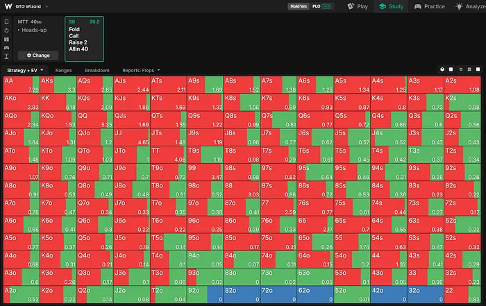The image size is (486, 306).
Task: Select the SB action card
Action: coord(84,39)
